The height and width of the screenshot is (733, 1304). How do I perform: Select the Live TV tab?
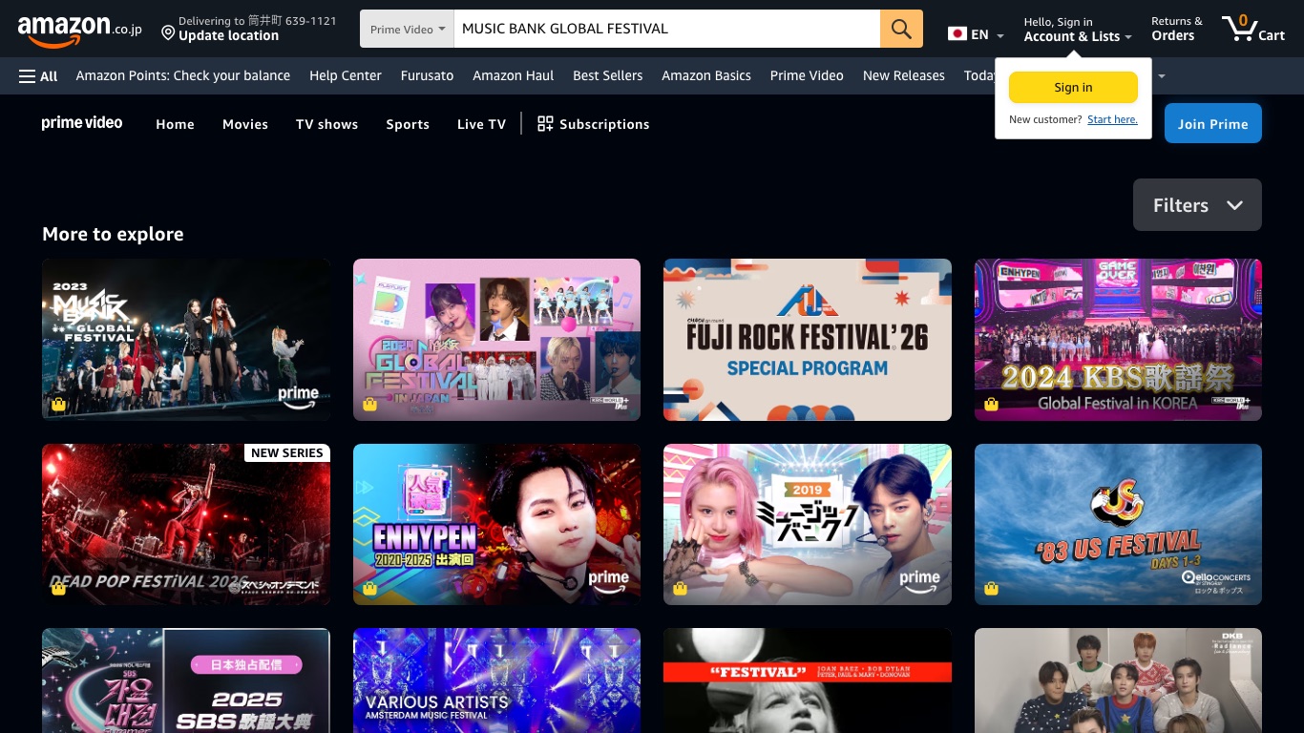tap(481, 124)
